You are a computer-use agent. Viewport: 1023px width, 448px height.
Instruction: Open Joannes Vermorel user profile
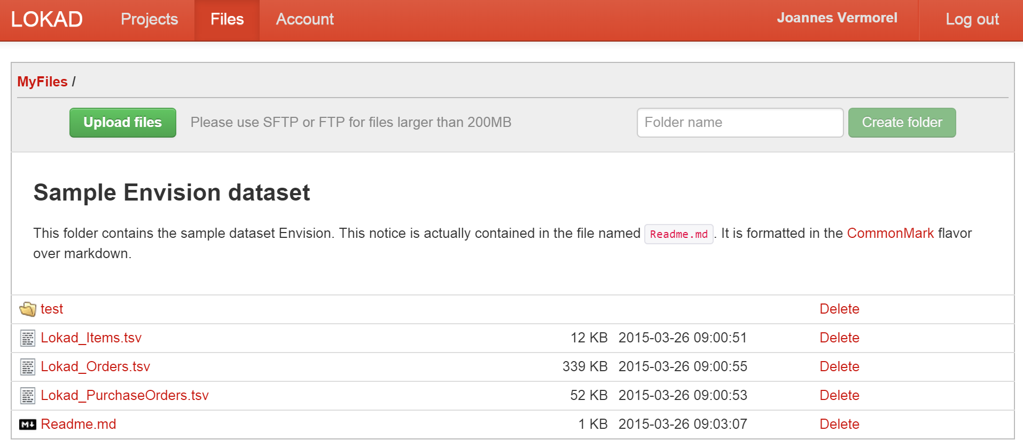[x=837, y=18]
